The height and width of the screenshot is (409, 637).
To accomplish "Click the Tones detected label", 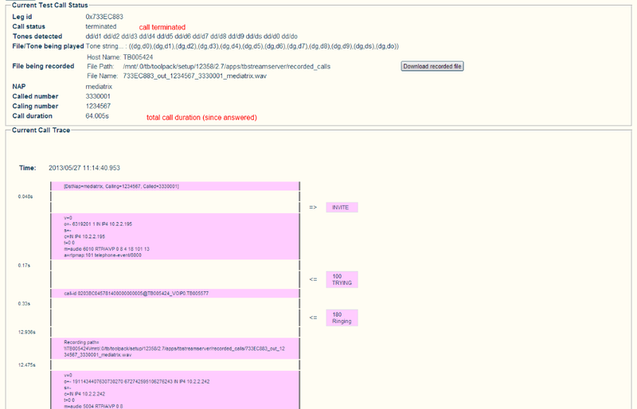I will pos(37,36).
